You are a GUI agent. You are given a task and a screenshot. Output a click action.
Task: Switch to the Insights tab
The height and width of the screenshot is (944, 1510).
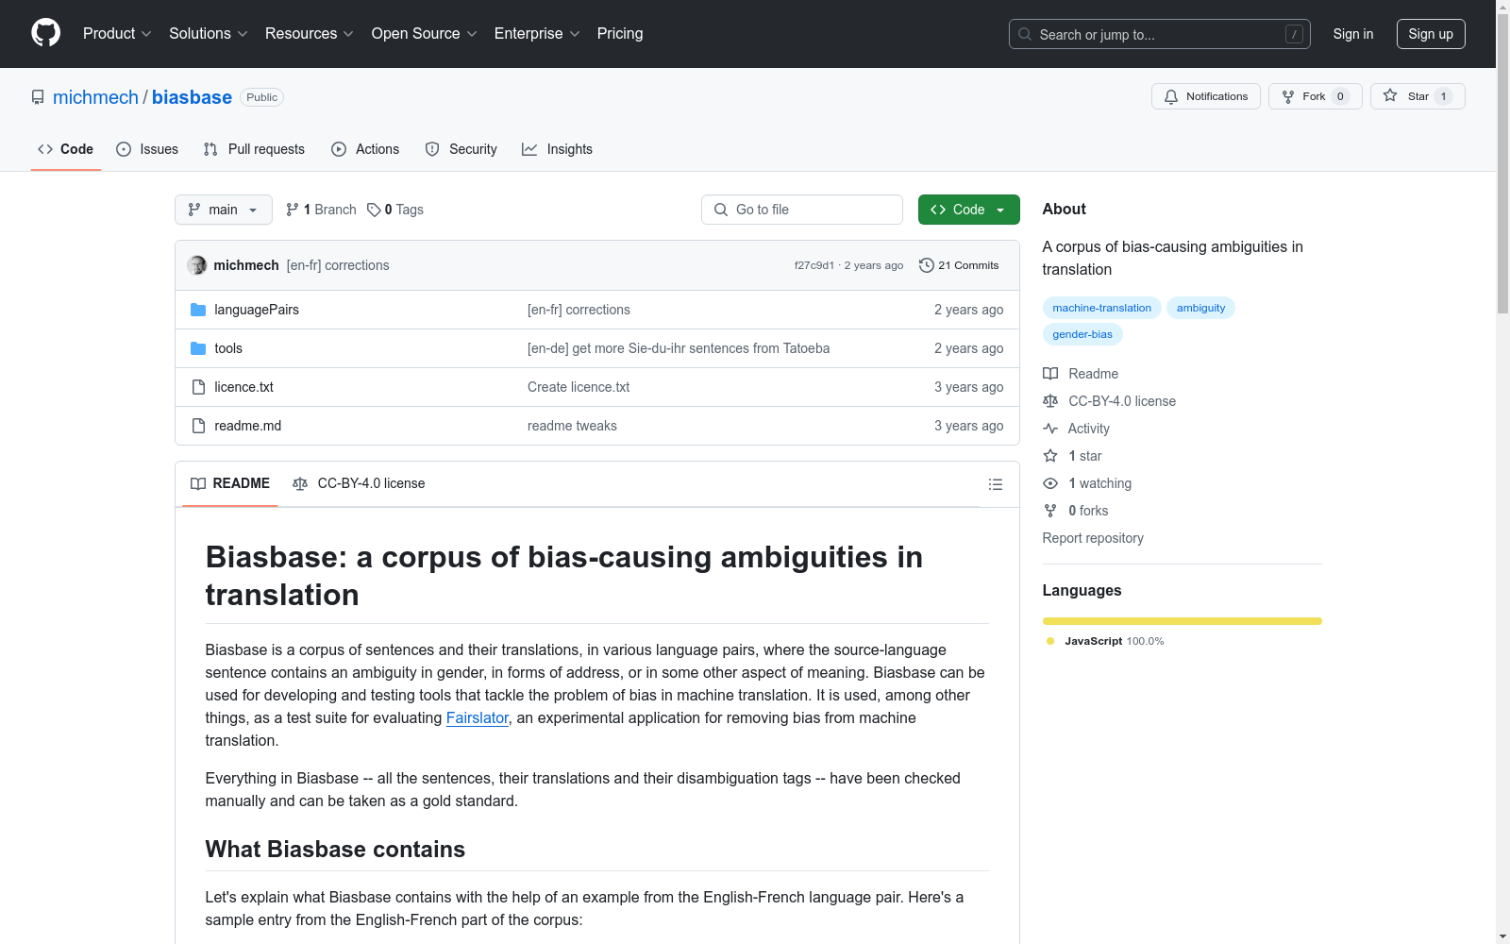(x=558, y=149)
